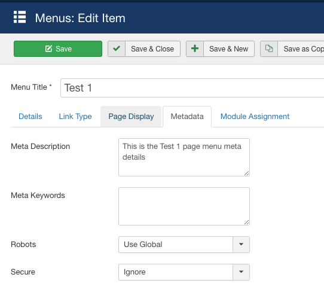Click the copy icon beside Save as Copy
The height and width of the screenshot is (308, 324).
tap(269, 48)
